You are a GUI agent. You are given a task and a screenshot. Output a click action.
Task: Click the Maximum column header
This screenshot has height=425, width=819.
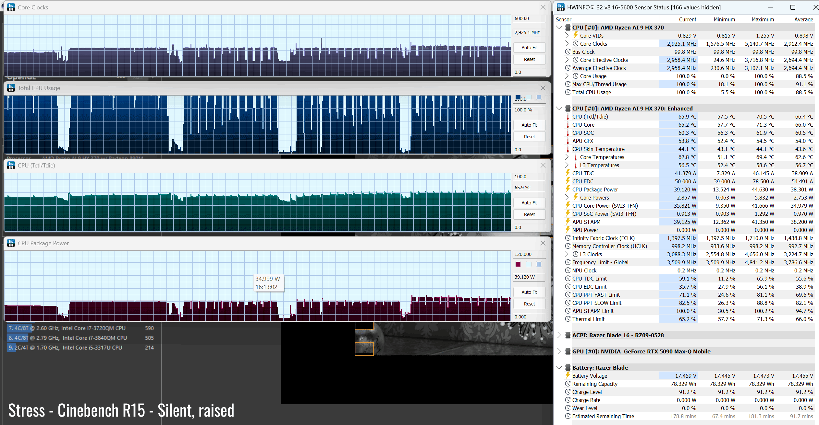(x=756, y=19)
